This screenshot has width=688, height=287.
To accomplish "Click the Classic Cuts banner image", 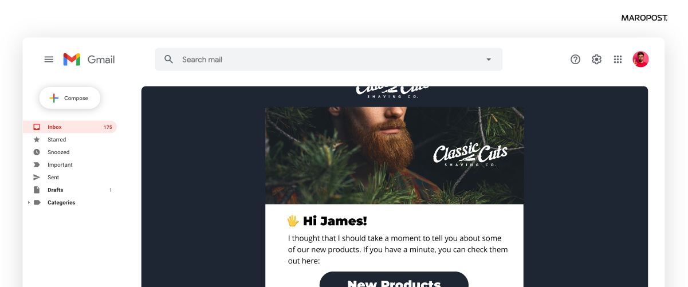I will click(x=394, y=155).
